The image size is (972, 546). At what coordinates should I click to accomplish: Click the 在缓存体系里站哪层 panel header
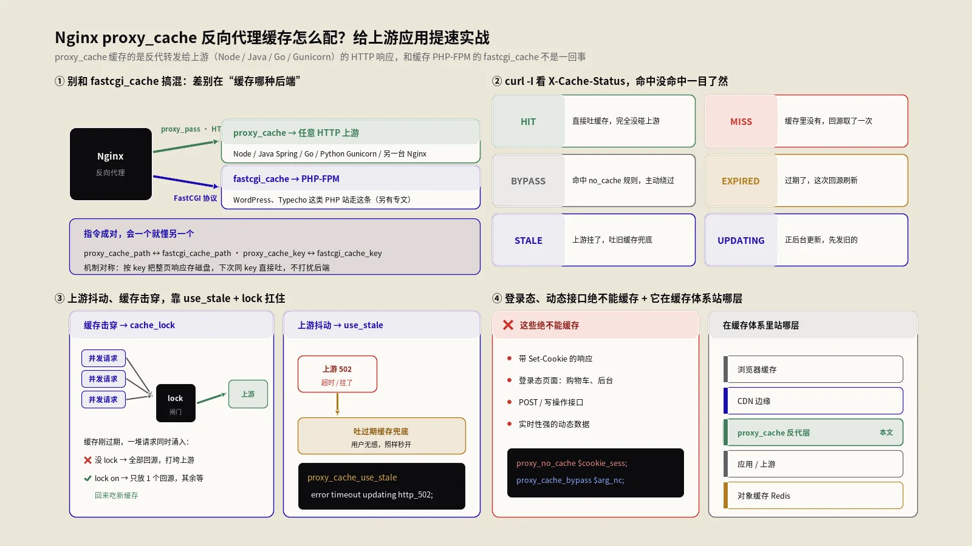(813, 325)
